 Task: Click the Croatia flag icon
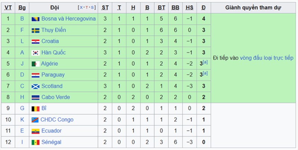click(35, 42)
